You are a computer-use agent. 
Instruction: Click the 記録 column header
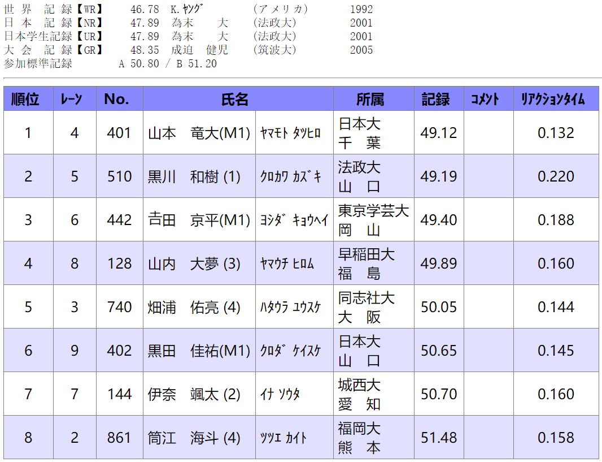(439, 99)
